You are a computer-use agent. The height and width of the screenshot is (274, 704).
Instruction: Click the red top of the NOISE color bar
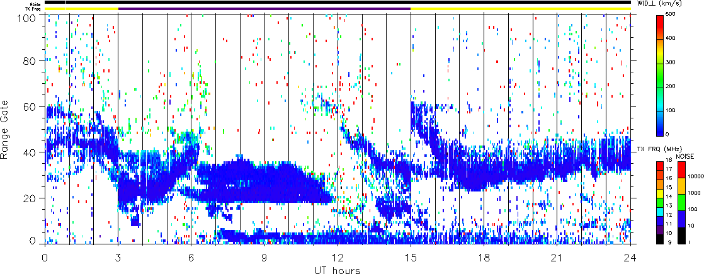pos(682,170)
